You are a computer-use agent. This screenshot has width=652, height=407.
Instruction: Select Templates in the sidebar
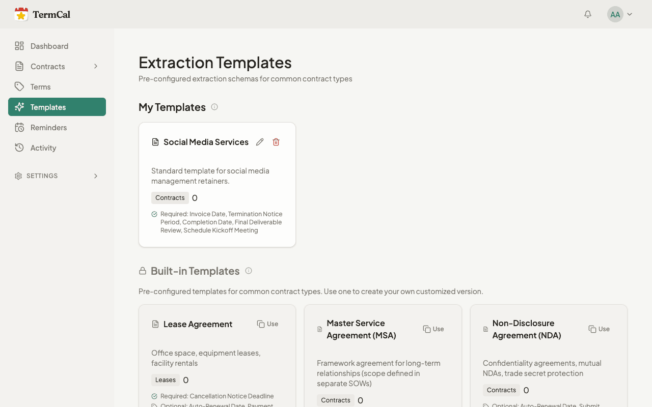click(48, 107)
